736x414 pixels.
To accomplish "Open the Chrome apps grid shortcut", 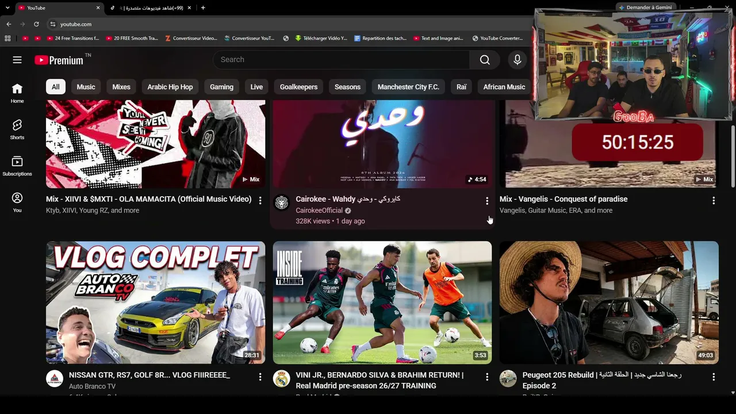I will click(x=7, y=39).
